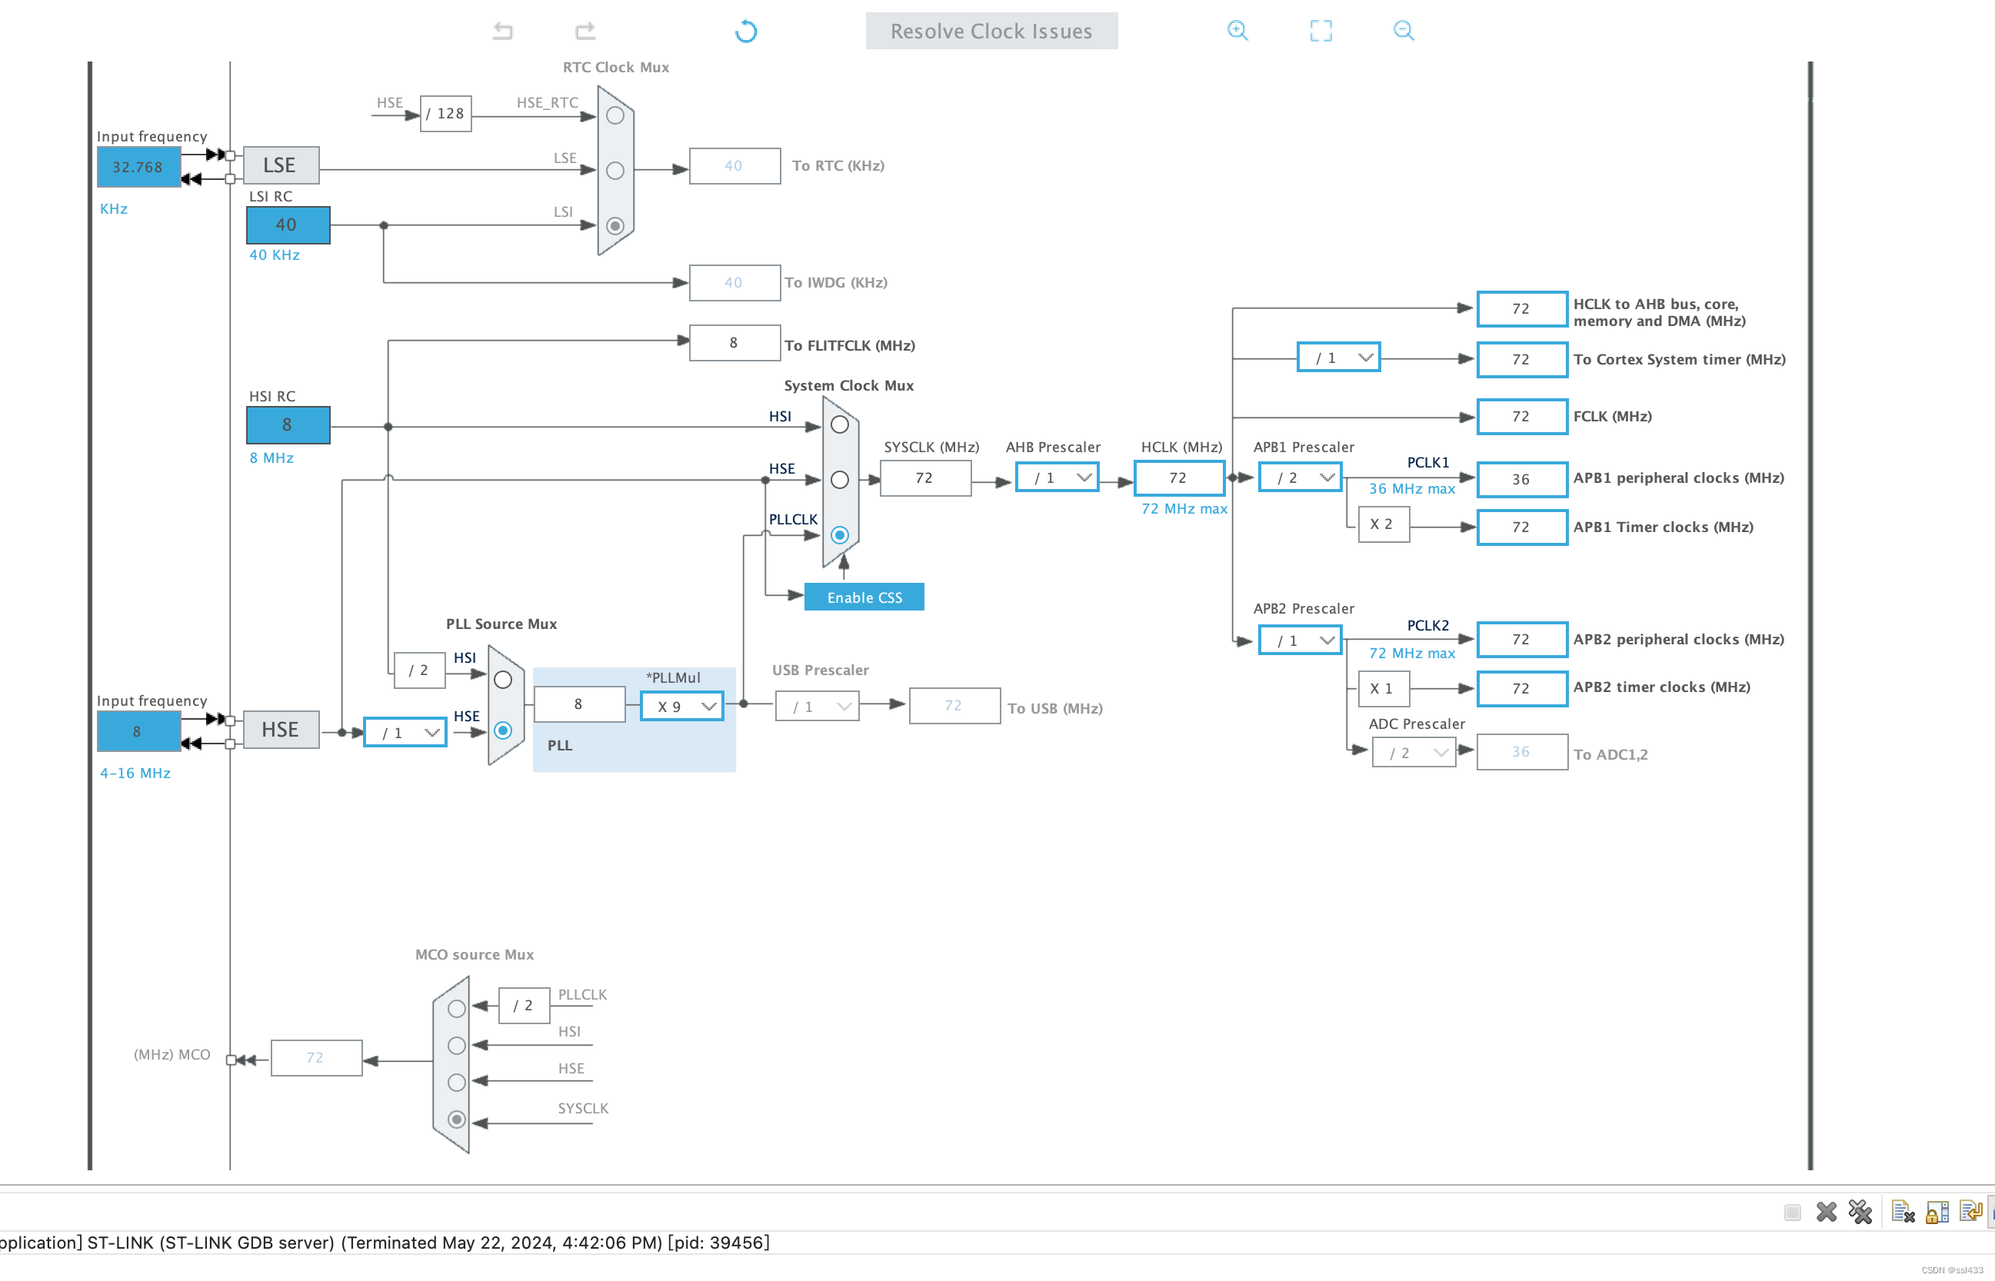The image size is (1995, 1281).
Task: Toggle console scroll lock icon
Action: [x=1937, y=1212]
